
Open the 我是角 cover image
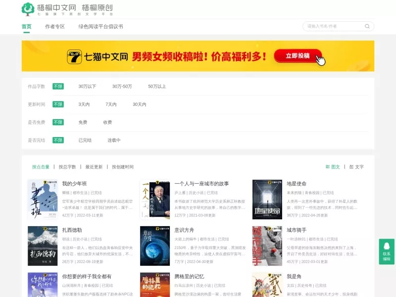tap(267, 285)
